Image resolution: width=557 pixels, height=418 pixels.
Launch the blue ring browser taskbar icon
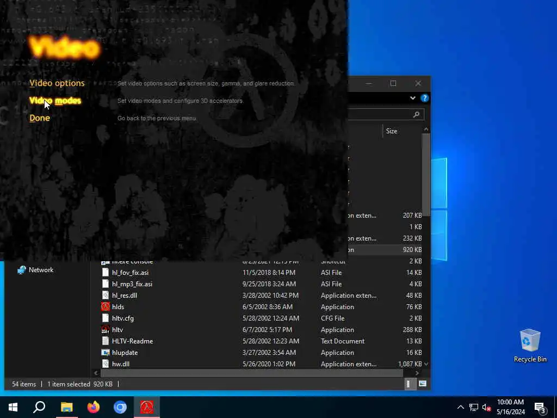click(120, 407)
